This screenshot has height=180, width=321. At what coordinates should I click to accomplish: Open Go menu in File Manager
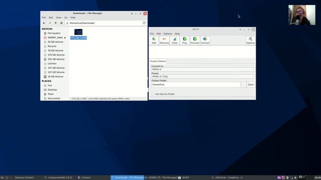66,17
